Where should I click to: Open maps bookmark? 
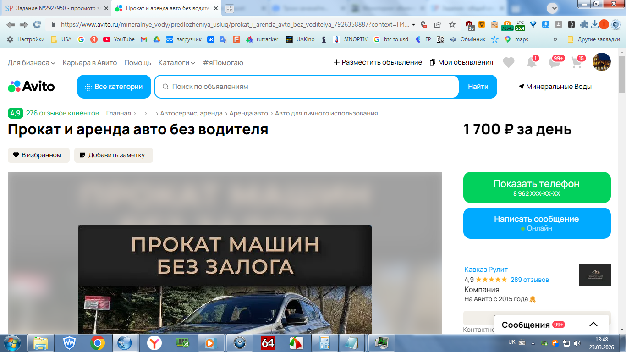516,39
